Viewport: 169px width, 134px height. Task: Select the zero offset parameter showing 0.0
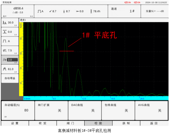(10, 32)
